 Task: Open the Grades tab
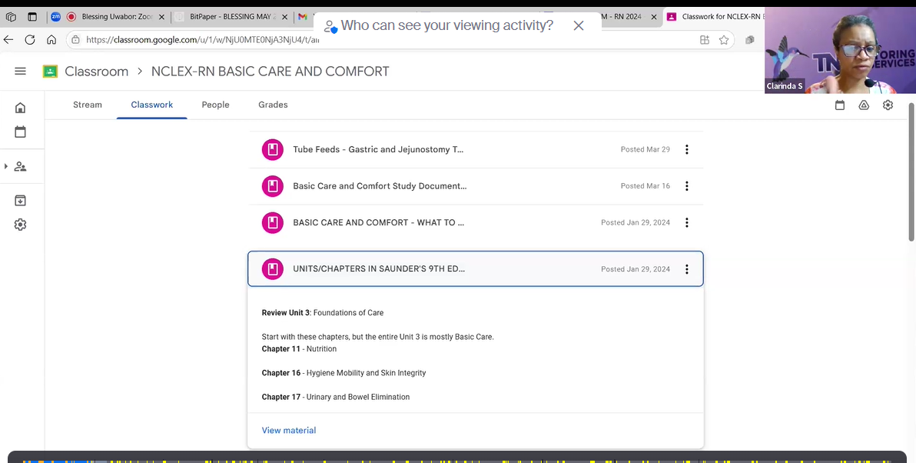(x=273, y=105)
